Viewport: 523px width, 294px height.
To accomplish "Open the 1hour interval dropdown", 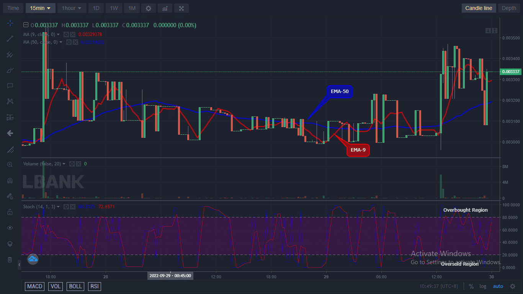I will click(72, 8).
